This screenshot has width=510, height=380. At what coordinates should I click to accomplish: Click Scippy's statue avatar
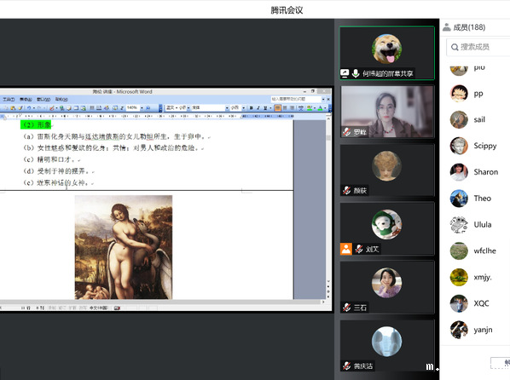pos(459,146)
